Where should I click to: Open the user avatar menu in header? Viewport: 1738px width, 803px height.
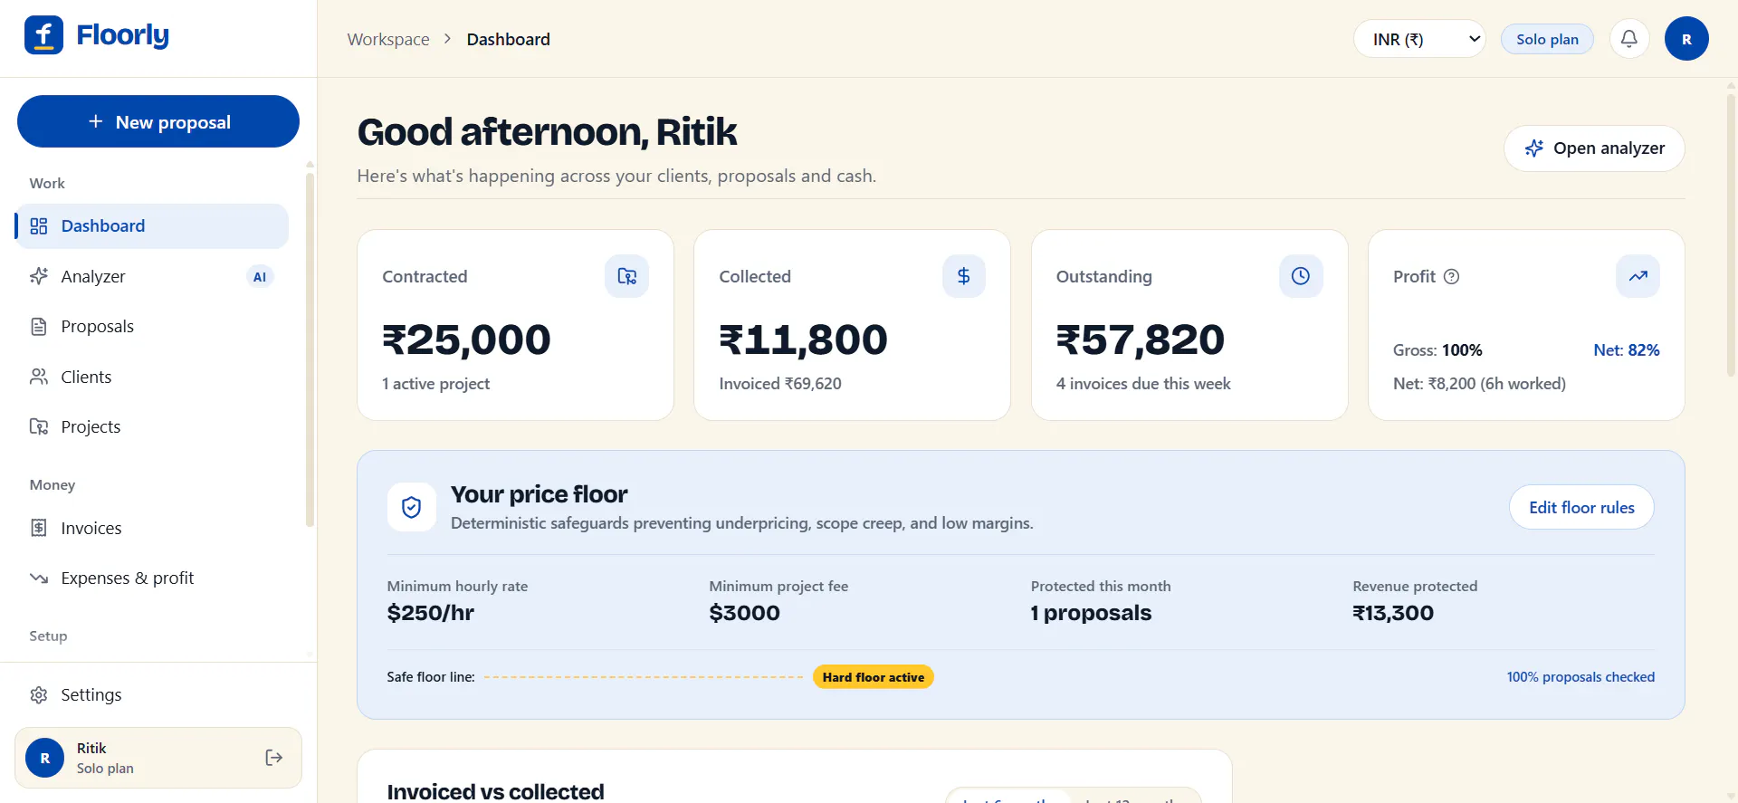(1686, 39)
